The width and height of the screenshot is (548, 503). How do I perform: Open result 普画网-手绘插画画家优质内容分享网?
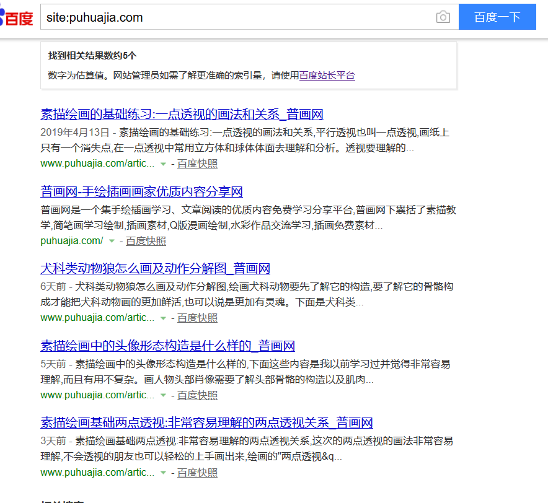(141, 191)
